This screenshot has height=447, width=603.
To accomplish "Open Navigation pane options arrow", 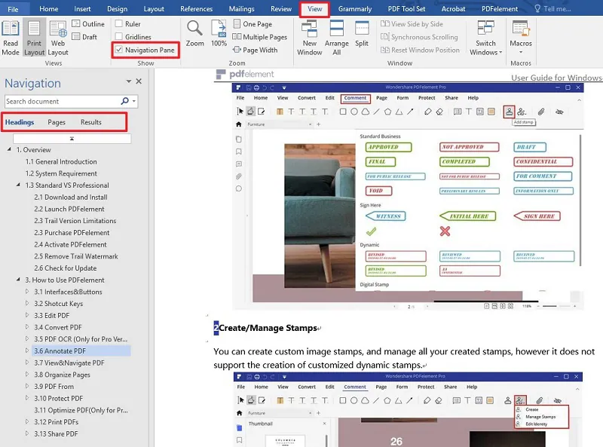I will coord(128,81).
